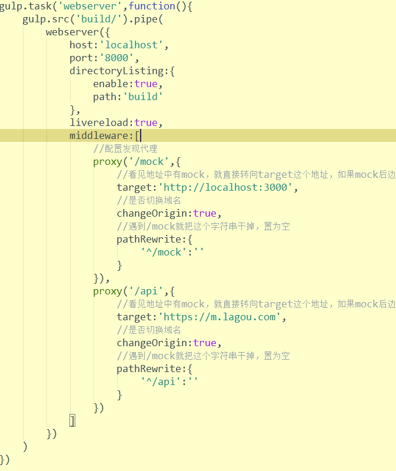Click the //遇到/mock comment above '^/api' pathRewrite
Image resolution: width=396 pixels, height=471 pixels.
pos(203,356)
